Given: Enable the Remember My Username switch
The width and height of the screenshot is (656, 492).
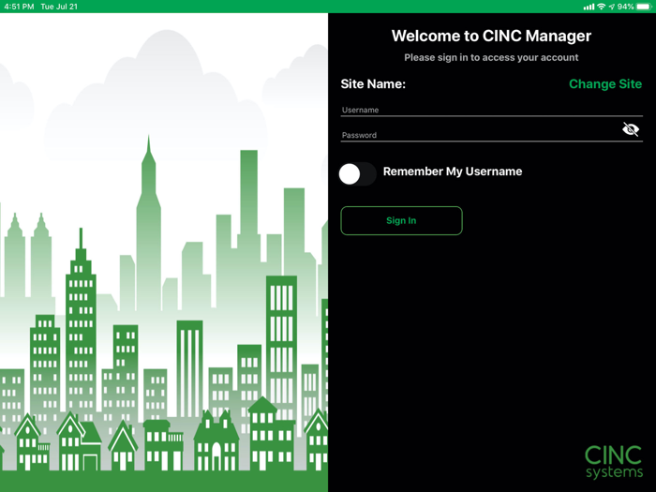Looking at the screenshot, I should click(357, 173).
